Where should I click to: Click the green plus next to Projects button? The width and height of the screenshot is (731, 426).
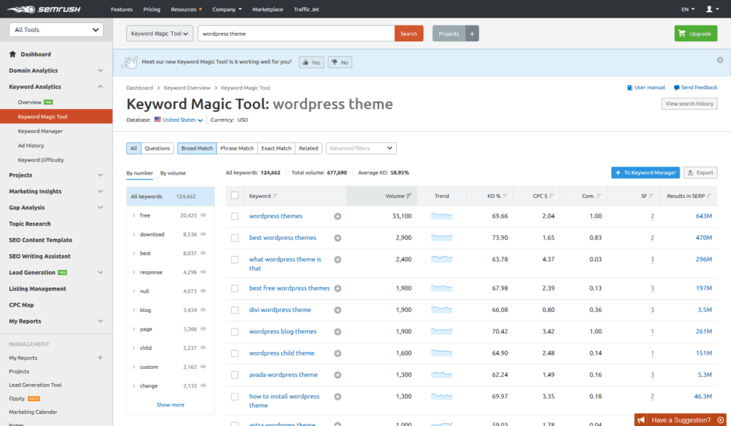tap(473, 33)
